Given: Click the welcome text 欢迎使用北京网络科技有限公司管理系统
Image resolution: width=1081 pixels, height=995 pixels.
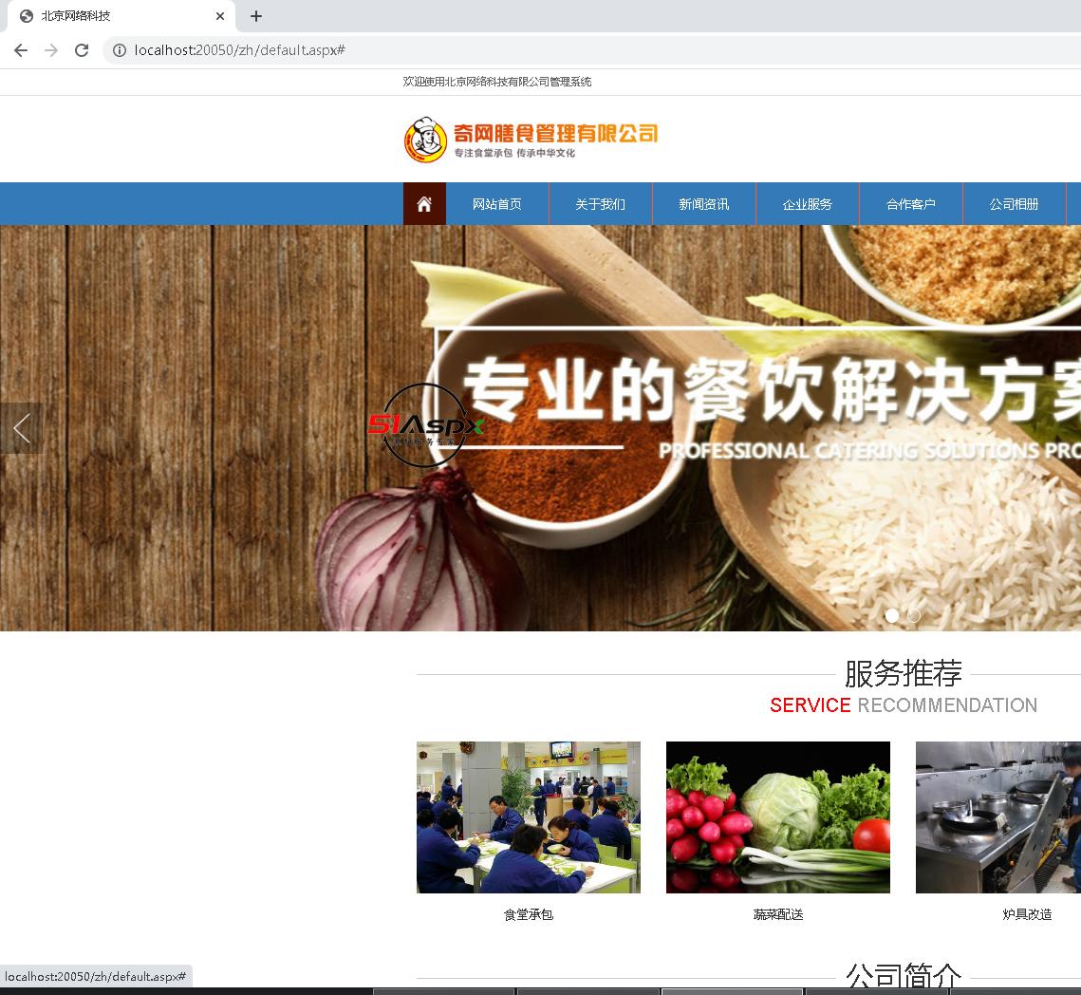Looking at the screenshot, I should (497, 82).
